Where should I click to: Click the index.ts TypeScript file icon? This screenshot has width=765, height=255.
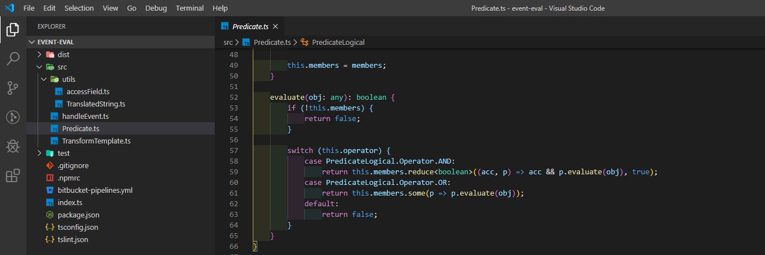pyautogui.click(x=50, y=202)
